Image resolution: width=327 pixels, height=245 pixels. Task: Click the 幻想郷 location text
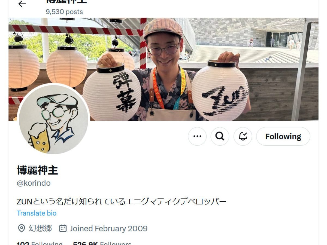[x=40, y=228]
